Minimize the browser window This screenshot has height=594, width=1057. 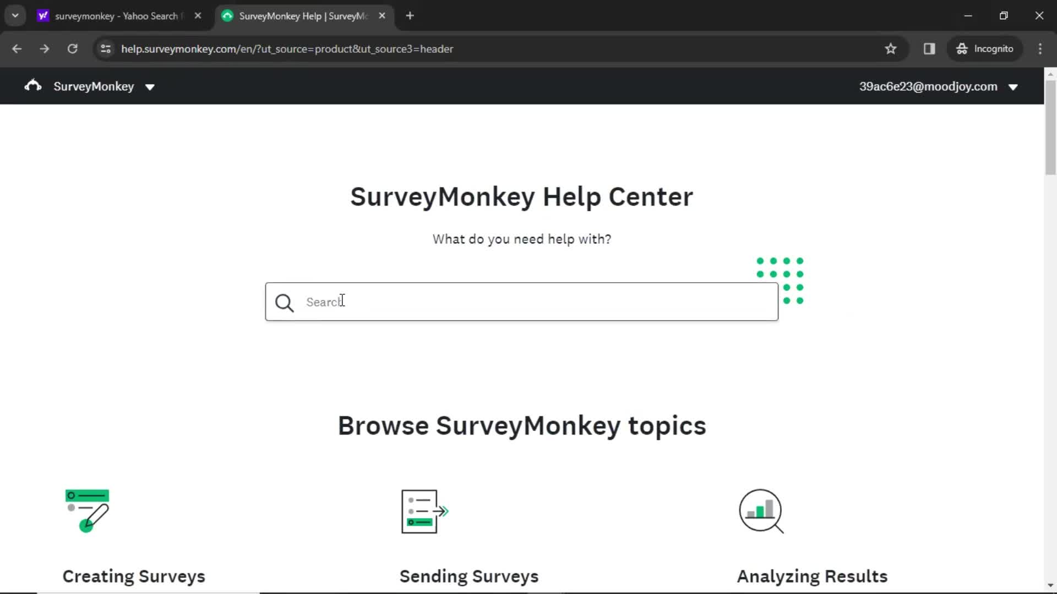968,16
